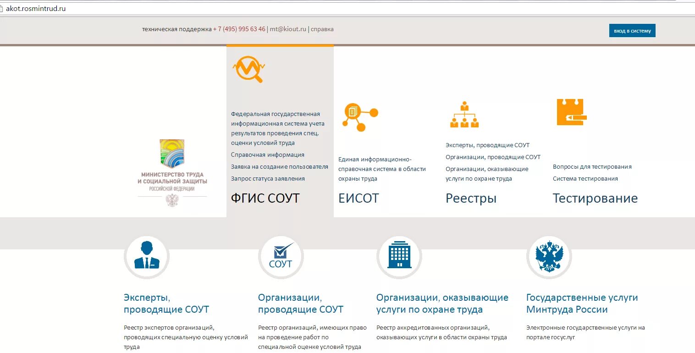Image resolution: width=695 pixels, height=353 pixels.
Task: Click the large blue 'Организации, проводящие СОУТ' title
Action: point(301,303)
